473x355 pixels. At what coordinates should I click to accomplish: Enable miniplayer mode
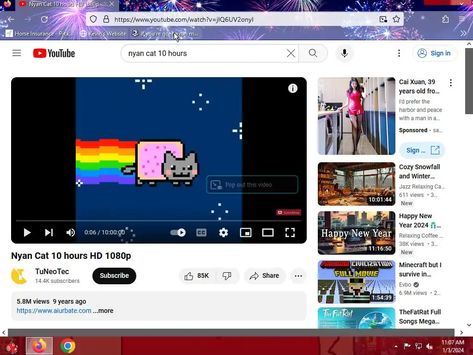click(246, 233)
